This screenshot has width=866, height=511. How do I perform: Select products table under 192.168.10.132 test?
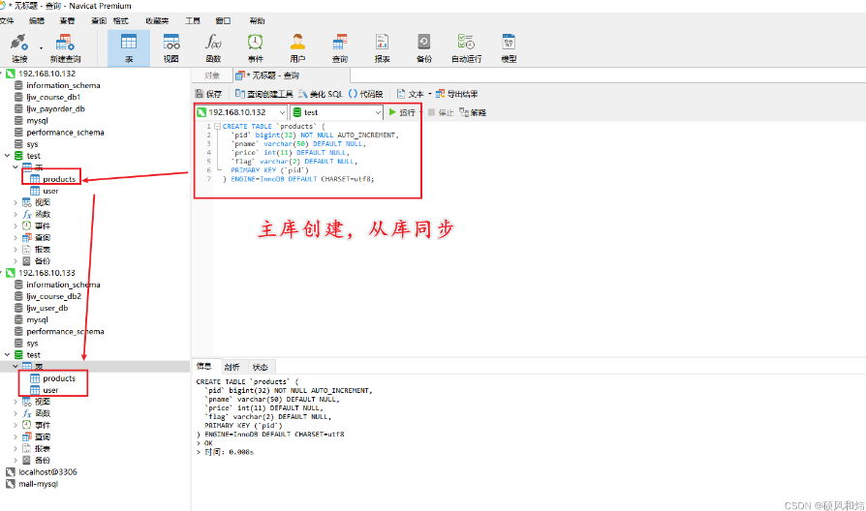click(52, 179)
